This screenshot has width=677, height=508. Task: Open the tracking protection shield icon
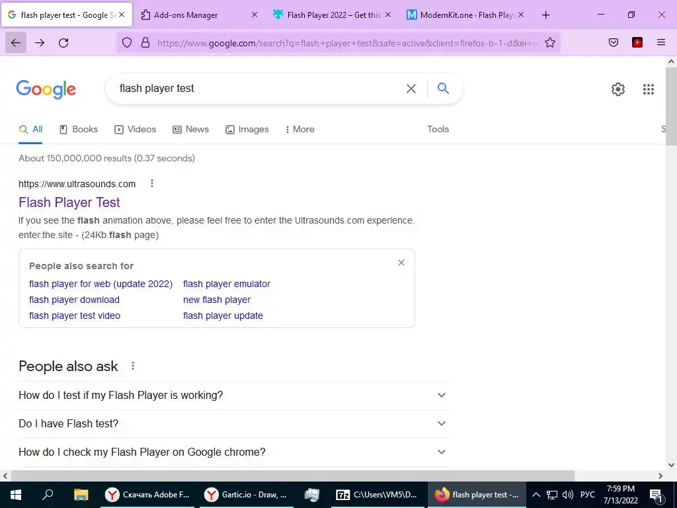click(126, 42)
